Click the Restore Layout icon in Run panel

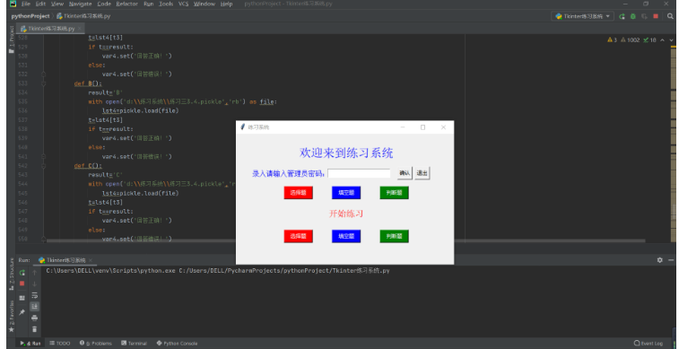pos(22,299)
